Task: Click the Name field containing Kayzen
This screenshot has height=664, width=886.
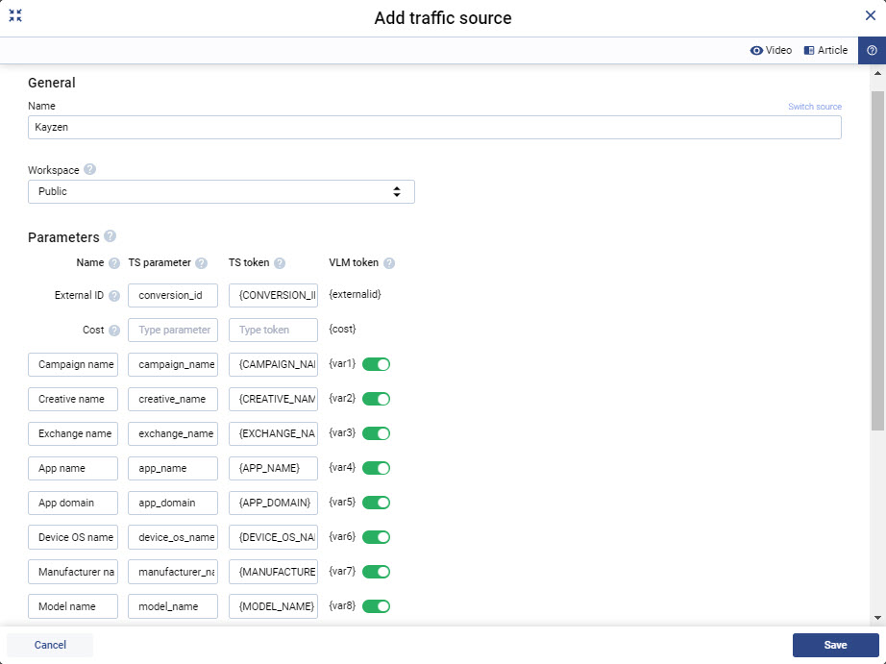Action: click(x=434, y=128)
